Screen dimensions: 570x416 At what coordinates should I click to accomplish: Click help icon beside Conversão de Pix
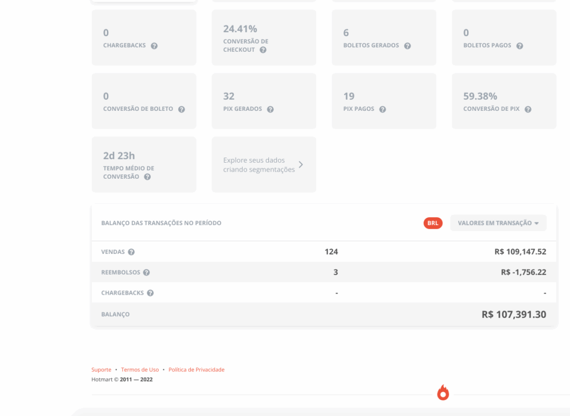[528, 109]
